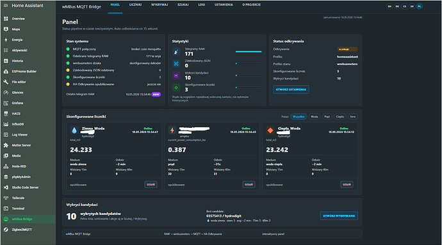This screenshot has height=245, width=442.
Task: Click the Telegramy RAW statistics icon
Action: [176, 52]
